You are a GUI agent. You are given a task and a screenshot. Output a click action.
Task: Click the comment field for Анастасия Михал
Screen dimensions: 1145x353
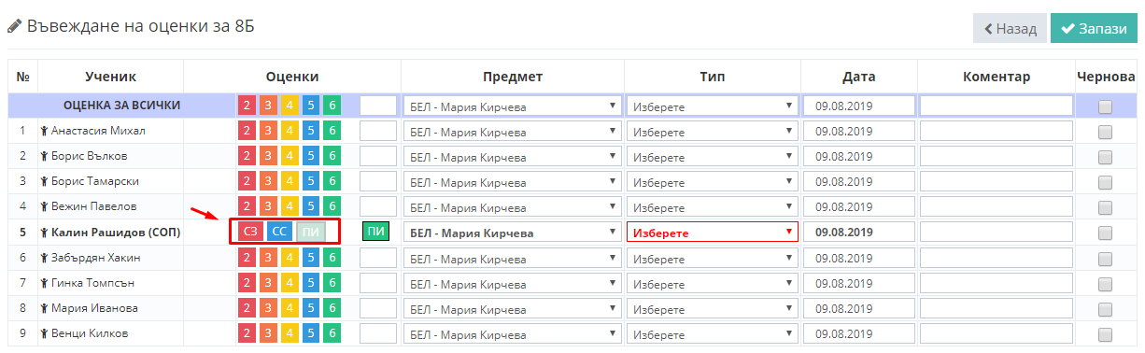pos(997,131)
